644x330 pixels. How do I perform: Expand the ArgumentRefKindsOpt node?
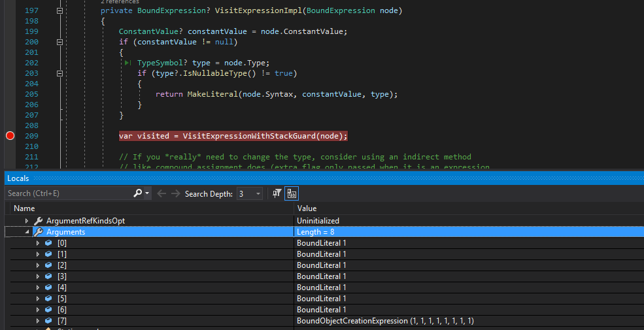coord(27,221)
